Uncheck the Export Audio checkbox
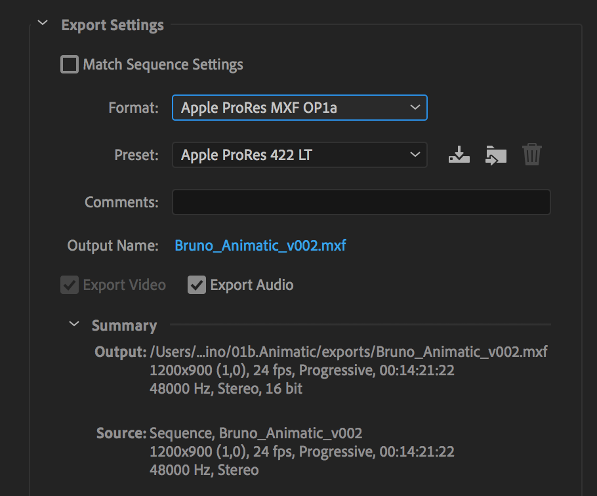597x496 pixels. 196,285
